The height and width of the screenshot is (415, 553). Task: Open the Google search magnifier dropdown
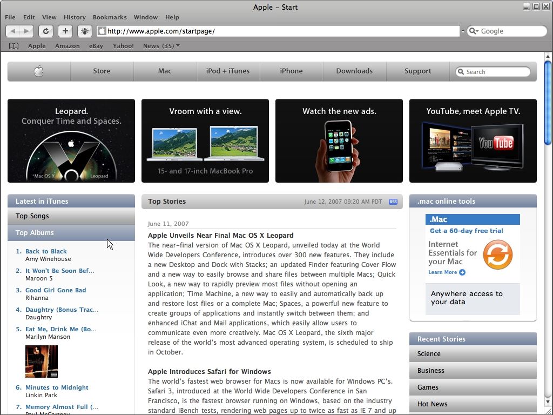(x=474, y=31)
